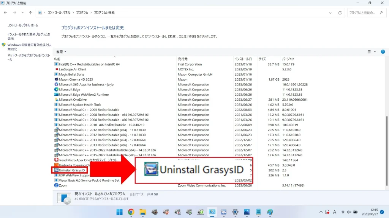Select Intel(R) C++ Redistributables entry
The width and height of the screenshot is (389, 218).
(89, 64)
